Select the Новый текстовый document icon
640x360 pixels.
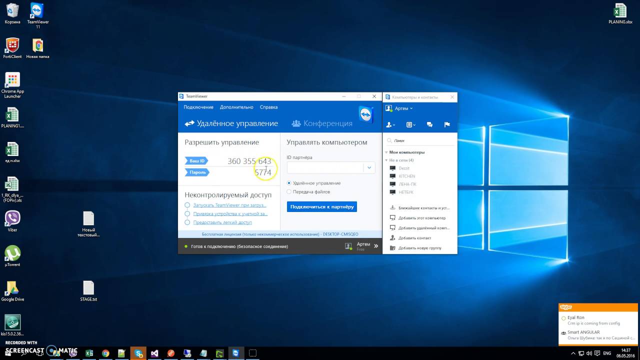click(88, 224)
